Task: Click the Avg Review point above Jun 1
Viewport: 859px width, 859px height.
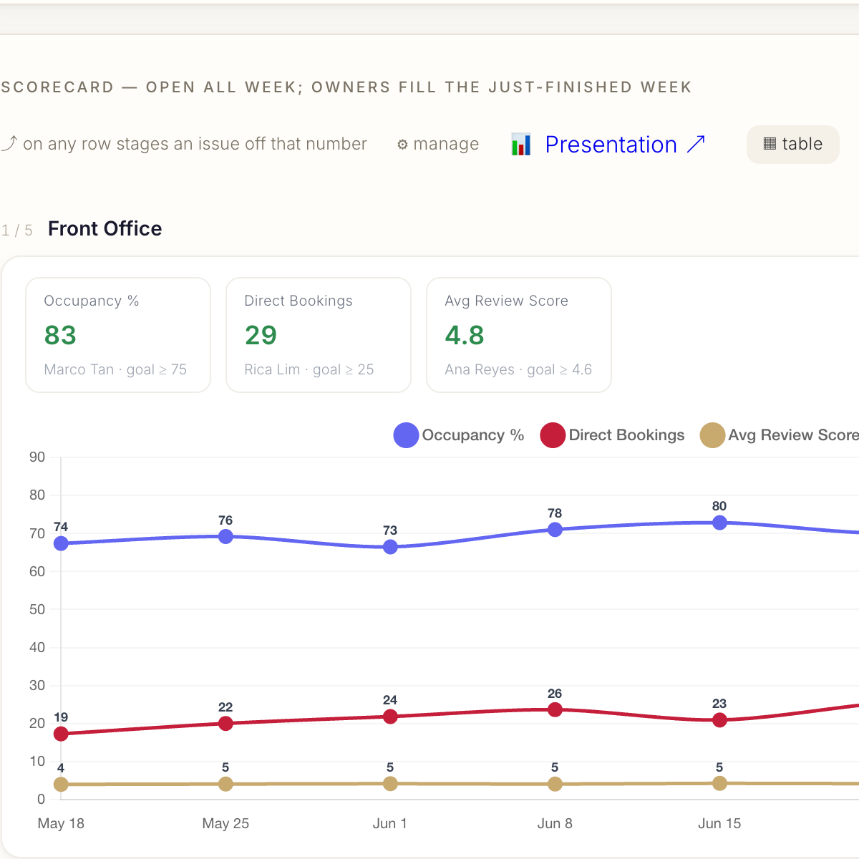Action: (390, 783)
